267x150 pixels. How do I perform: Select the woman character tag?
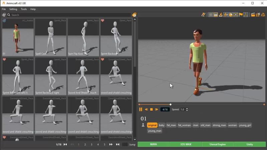(232, 125)
